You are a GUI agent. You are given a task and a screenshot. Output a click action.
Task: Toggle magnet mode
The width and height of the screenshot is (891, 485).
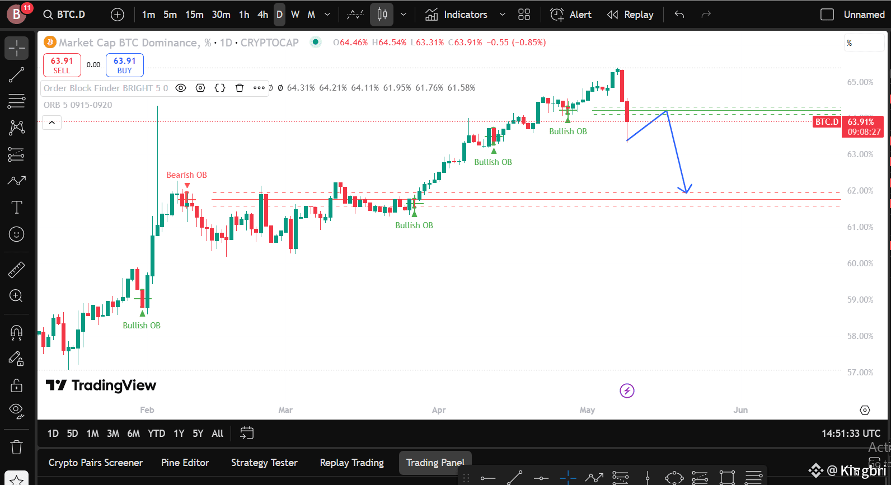point(17,333)
